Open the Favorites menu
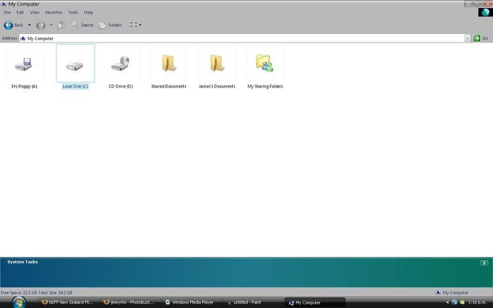493x308 pixels. pyautogui.click(x=54, y=12)
